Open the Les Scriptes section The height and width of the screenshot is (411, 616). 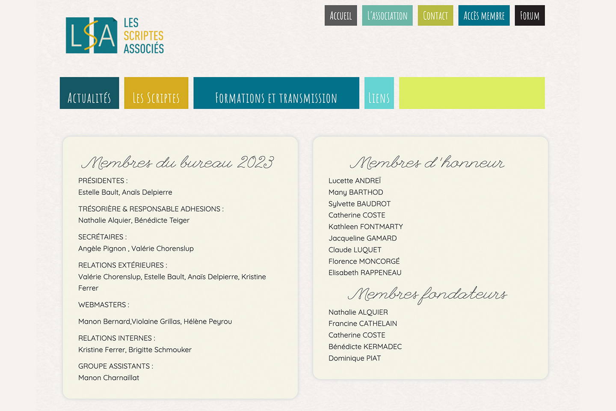156,93
